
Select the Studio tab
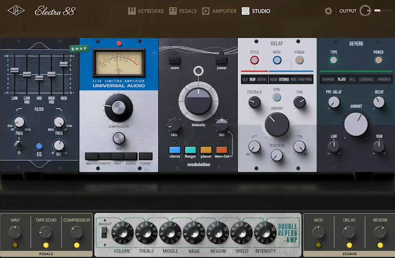pyautogui.click(x=256, y=11)
